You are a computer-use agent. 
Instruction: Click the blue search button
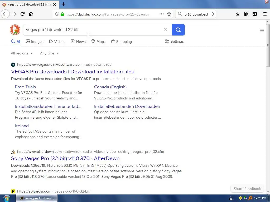pyautogui.click(x=178, y=30)
